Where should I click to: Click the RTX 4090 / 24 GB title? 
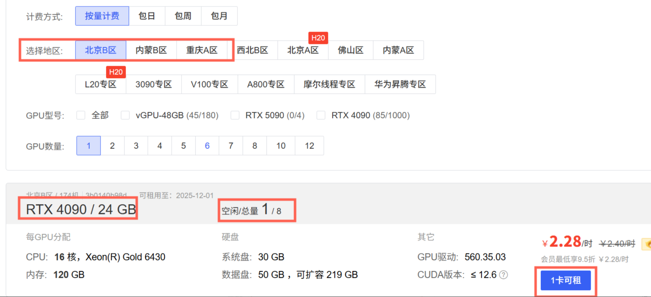coord(81,209)
